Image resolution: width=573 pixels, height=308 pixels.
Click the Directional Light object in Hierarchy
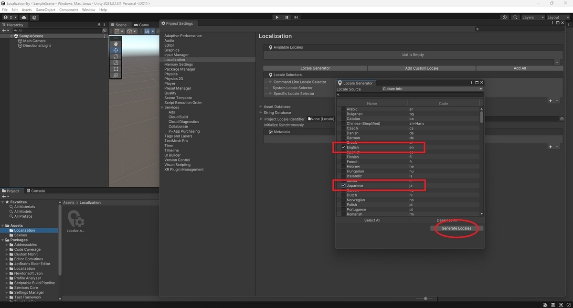click(37, 46)
